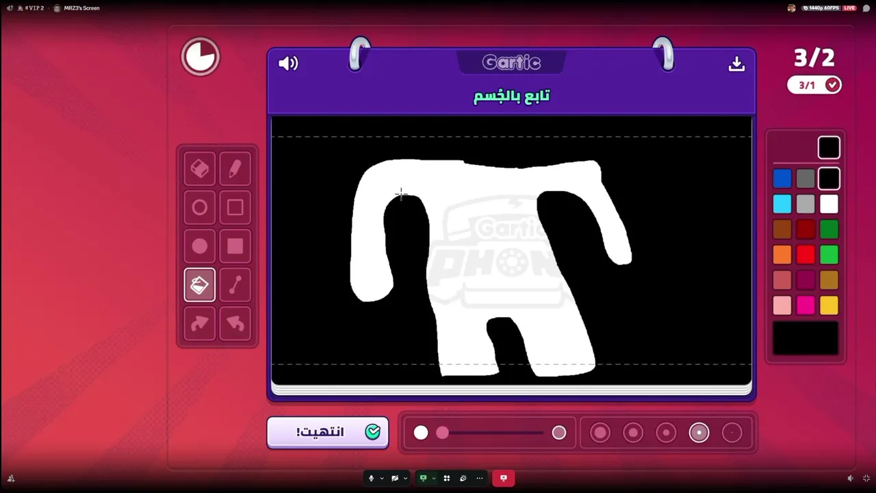Image resolution: width=876 pixels, height=493 pixels.
Task: Select the smallest brush size
Action: pos(732,433)
